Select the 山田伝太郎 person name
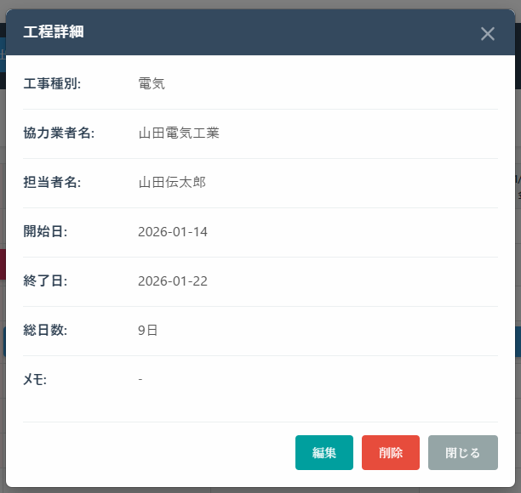The width and height of the screenshot is (521, 493). (x=172, y=183)
